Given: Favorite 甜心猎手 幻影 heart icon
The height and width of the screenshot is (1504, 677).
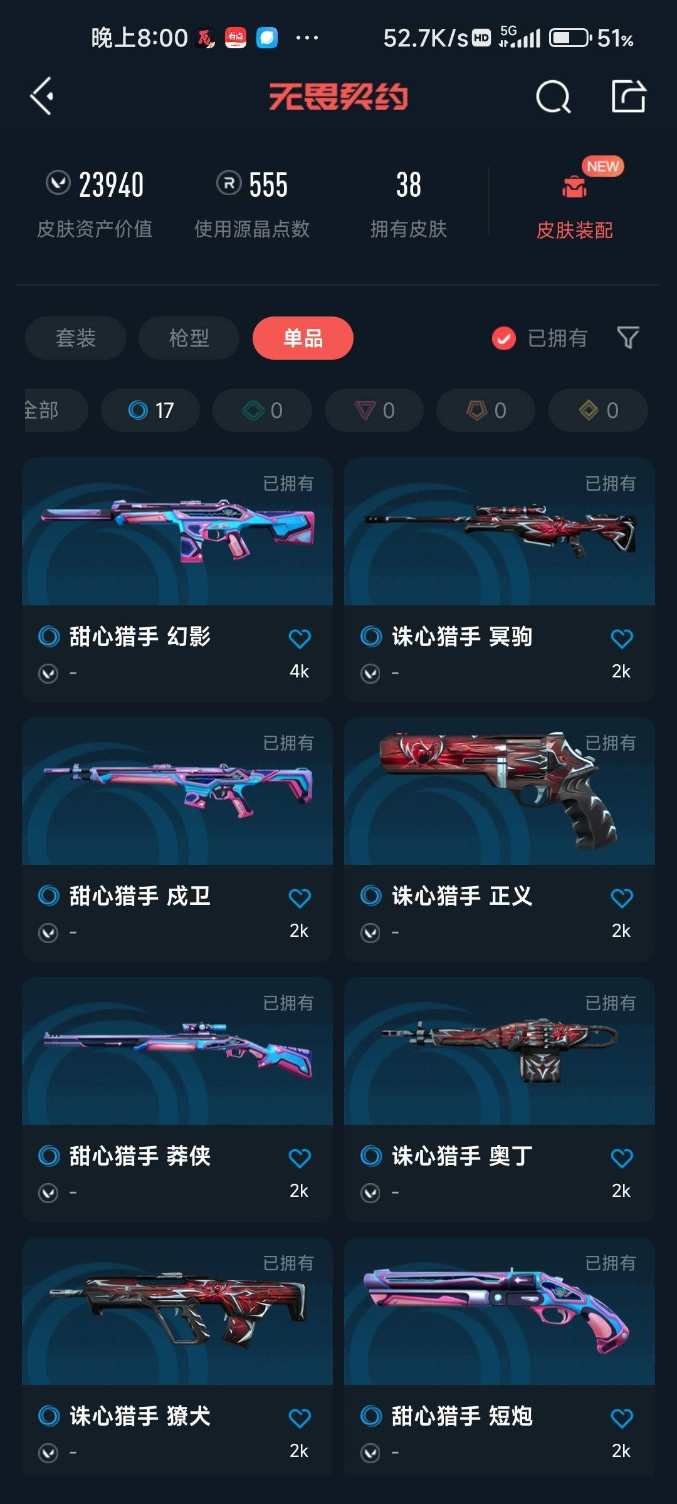Looking at the screenshot, I should (x=300, y=639).
